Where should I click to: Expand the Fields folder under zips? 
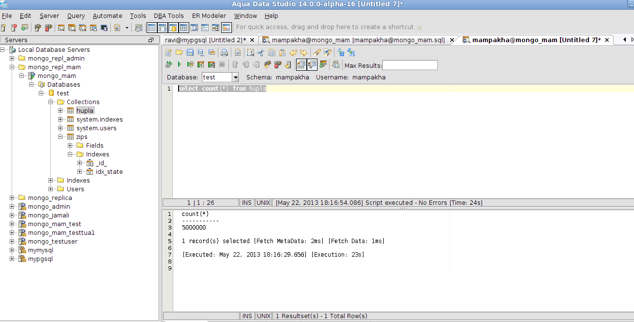click(70, 145)
